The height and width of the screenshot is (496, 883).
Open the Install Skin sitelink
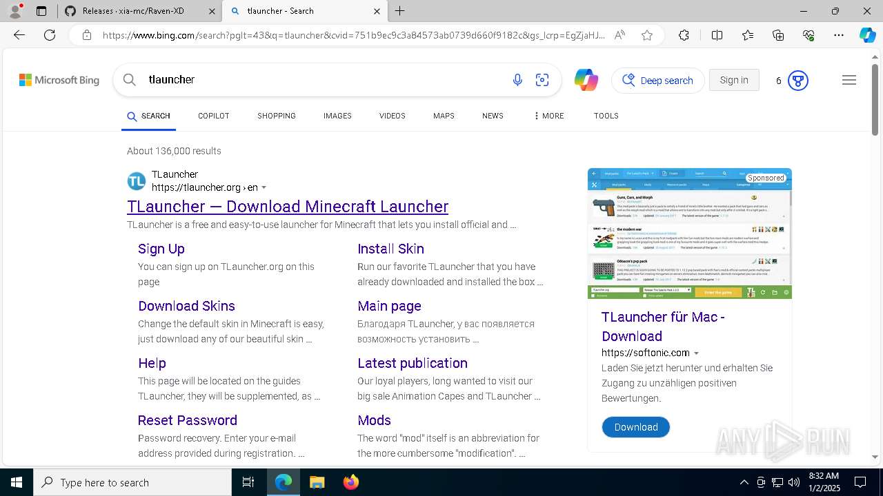(x=390, y=249)
